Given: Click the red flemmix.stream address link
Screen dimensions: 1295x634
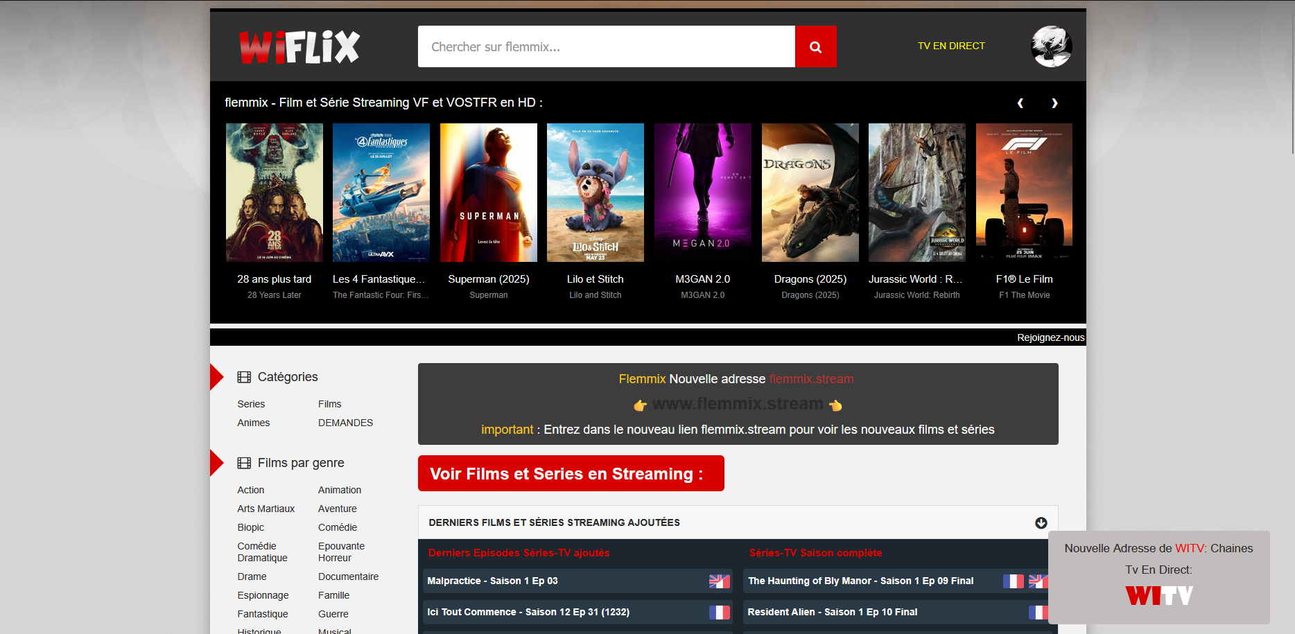Looking at the screenshot, I should [811, 379].
